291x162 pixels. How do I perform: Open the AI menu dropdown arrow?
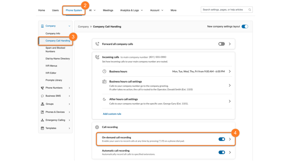point(95,11)
